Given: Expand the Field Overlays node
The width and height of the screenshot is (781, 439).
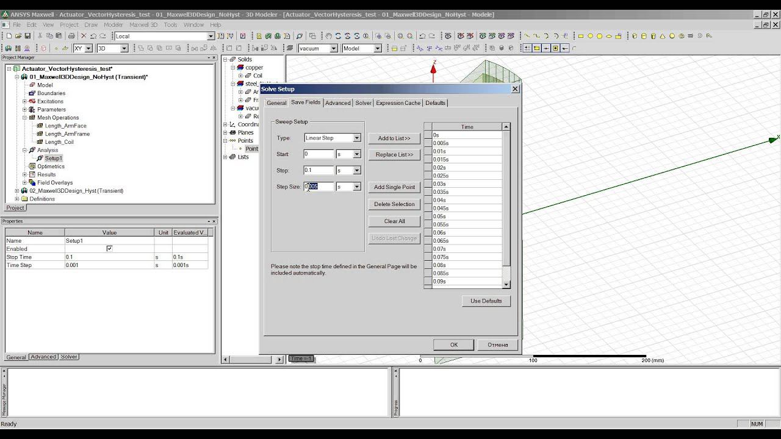Looking at the screenshot, I should click(x=24, y=182).
